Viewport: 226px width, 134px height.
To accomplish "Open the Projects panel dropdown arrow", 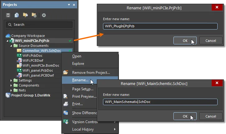I will [69, 5].
